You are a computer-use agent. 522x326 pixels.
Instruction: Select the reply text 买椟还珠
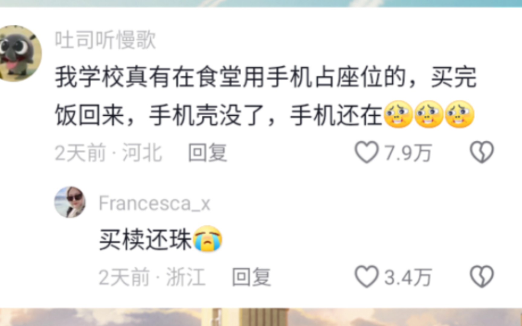145,239
